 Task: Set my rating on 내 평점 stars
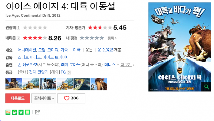(x=92, y=38)
